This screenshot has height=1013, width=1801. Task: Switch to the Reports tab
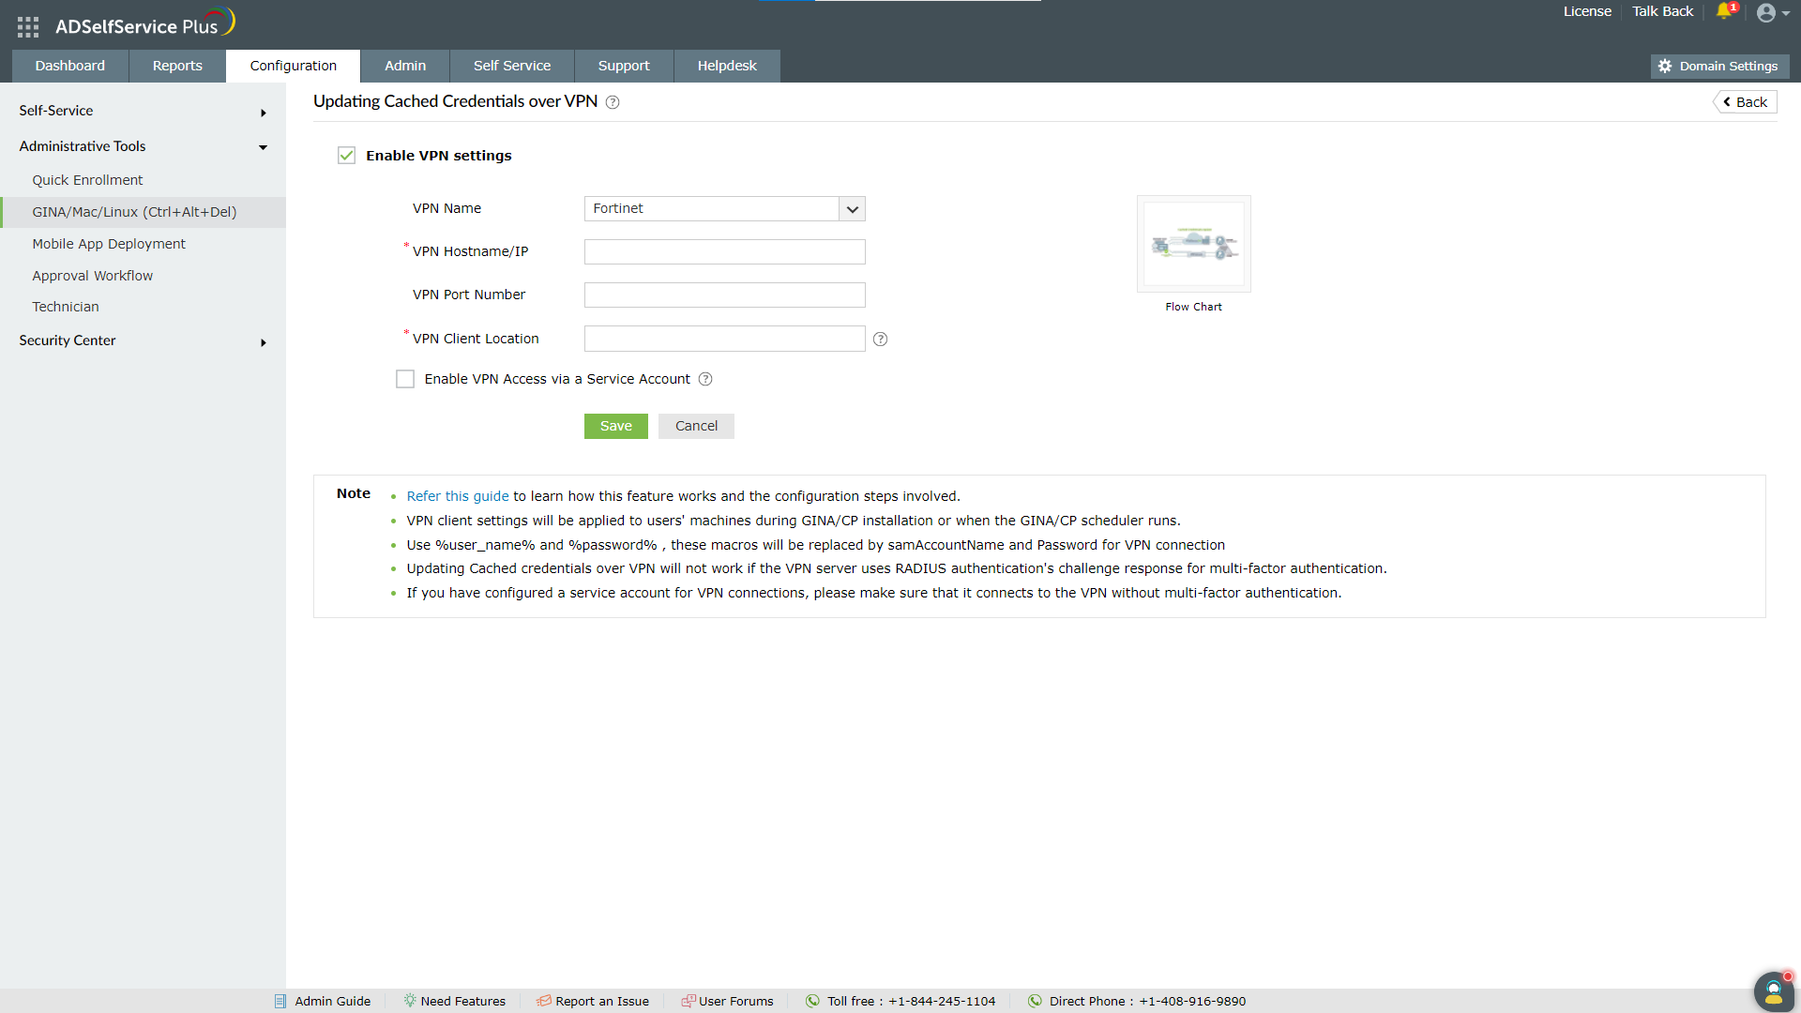pyautogui.click(x=177, y=66)
